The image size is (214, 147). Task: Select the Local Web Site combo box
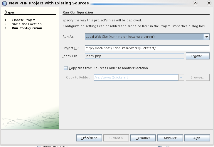144,37
